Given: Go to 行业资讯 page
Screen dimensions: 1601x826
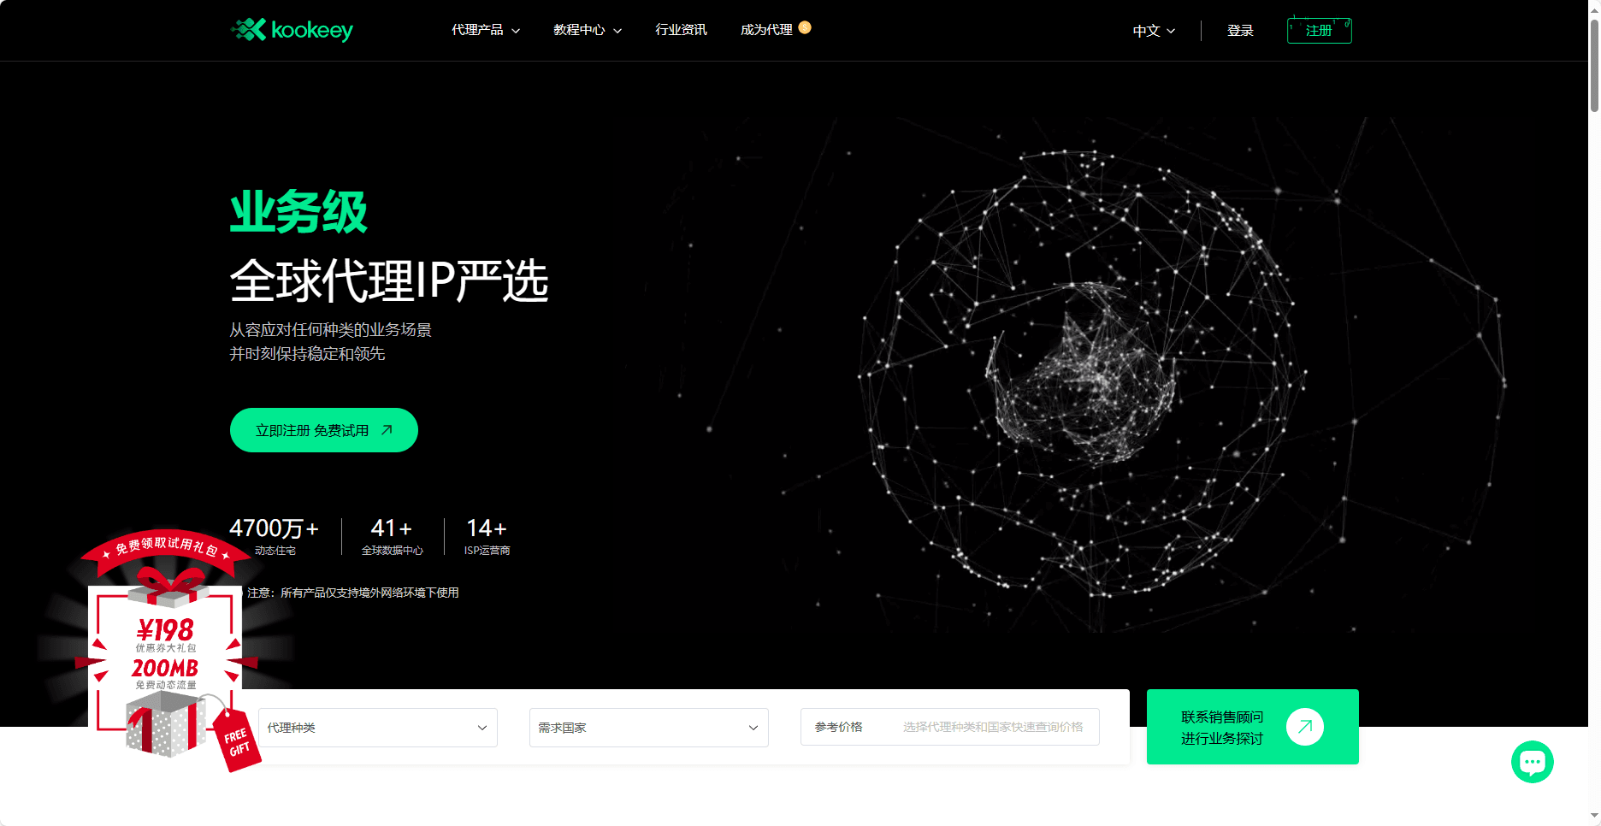Looking at the screenshot, I should click(681, 30).
